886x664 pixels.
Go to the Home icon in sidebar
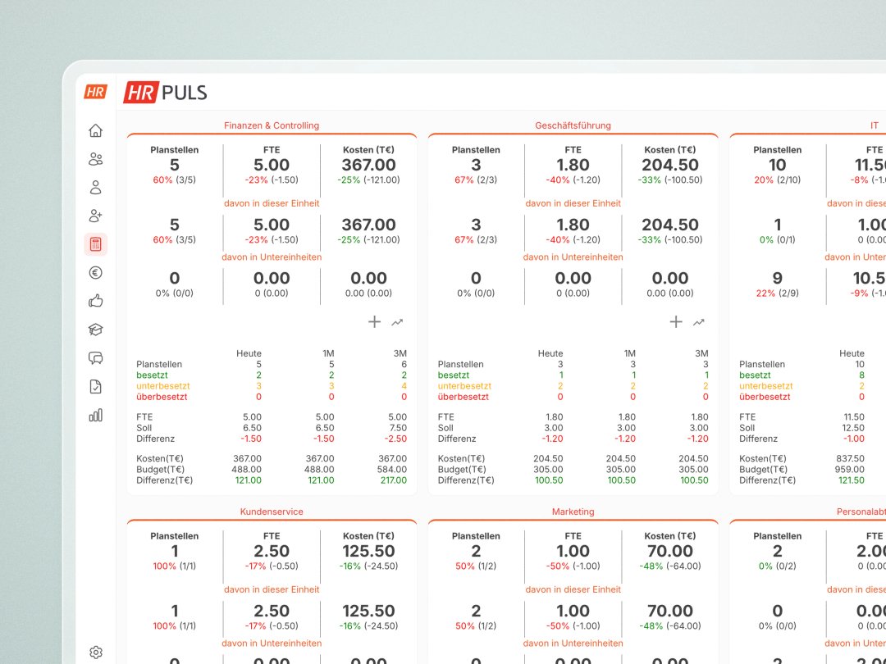pos(95,130)
